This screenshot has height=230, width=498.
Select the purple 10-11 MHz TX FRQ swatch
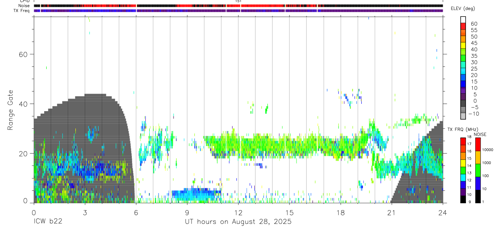[463, 191]
